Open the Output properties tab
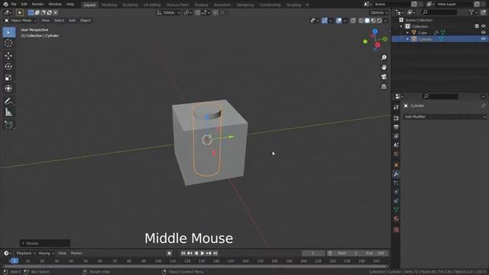 [x=396, y=128]
